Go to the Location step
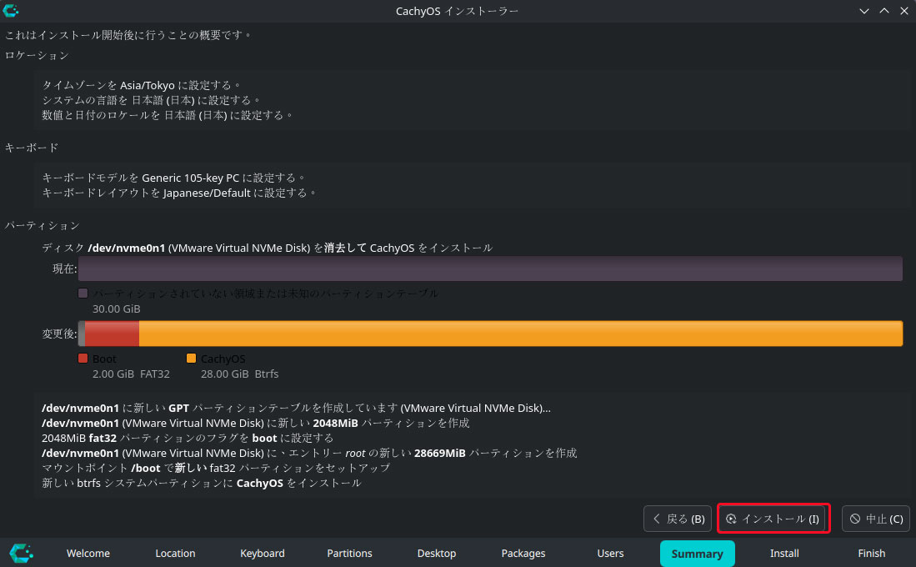 [175, 553]
